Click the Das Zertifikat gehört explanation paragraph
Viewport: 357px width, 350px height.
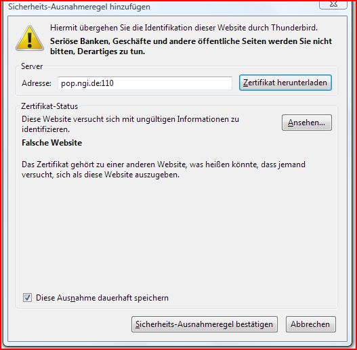pyautogui.click(x=163, y=169)
